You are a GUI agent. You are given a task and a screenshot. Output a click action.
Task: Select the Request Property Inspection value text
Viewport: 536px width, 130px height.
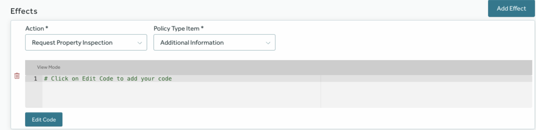pyautogui.click(x=72, y=42)
